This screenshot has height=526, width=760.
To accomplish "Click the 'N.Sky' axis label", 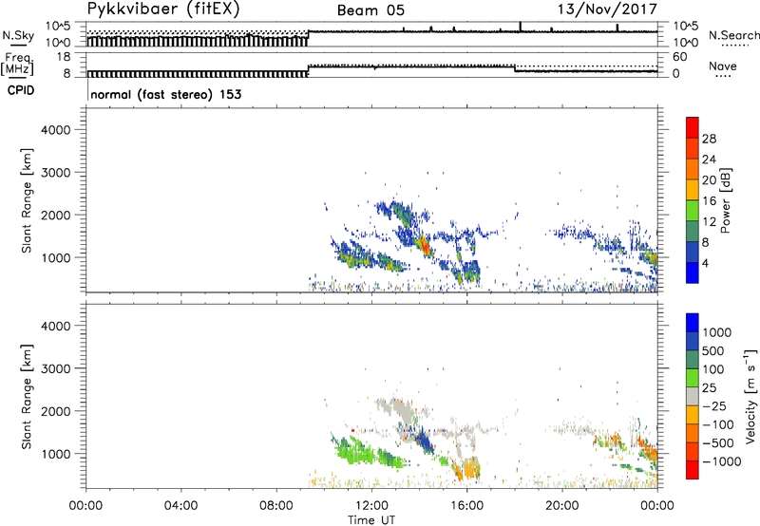I will [x=18, y=35].
